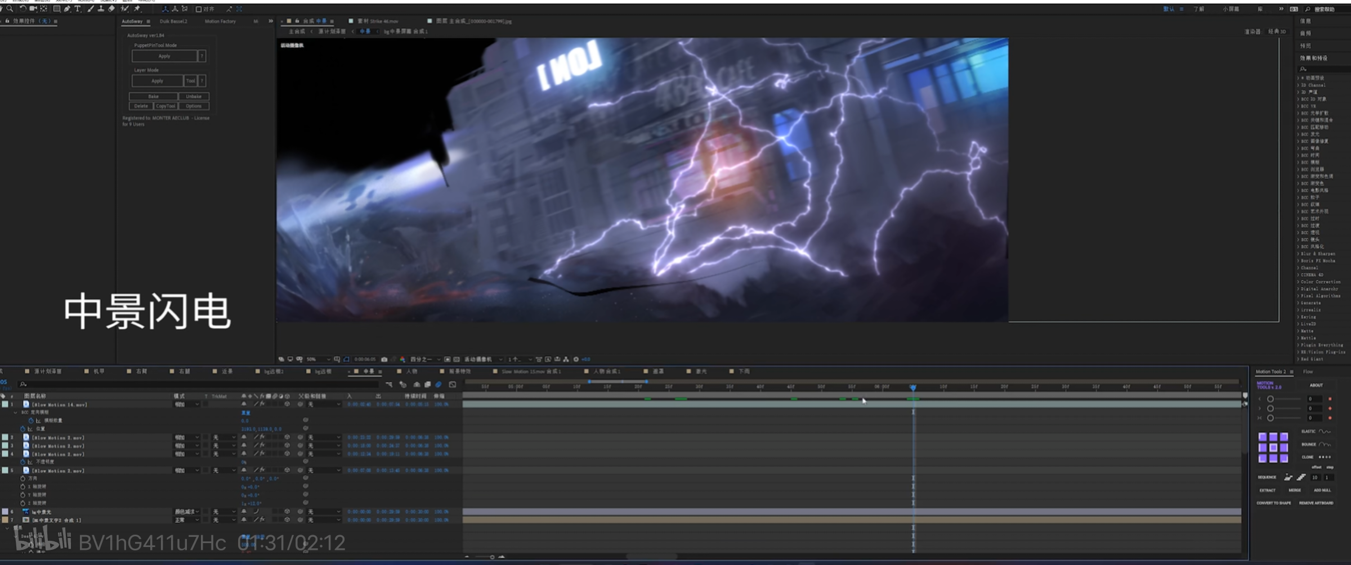Toggle the 对齐 snapping checkbox
Screen dimensions: 1351x565
(199, 10)
